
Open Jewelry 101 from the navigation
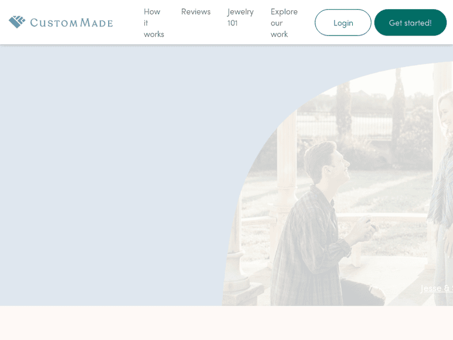(240, 17)
